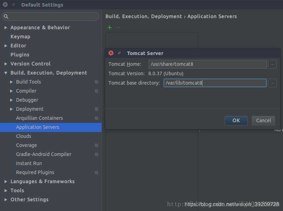Select Required Plugins item
Image resolution: width=283 pixels, height=211 pixels.
click(x=35, y=172)
